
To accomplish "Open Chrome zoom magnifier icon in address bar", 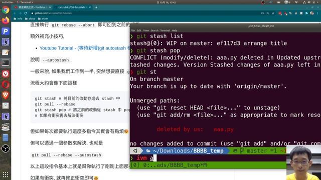I will (x=268, y=13).
